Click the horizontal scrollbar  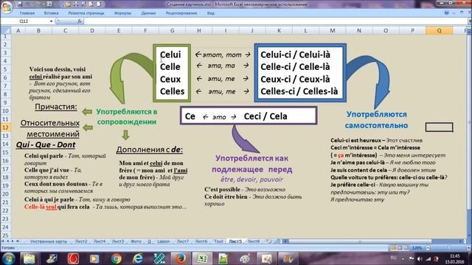tap(375, 241)
